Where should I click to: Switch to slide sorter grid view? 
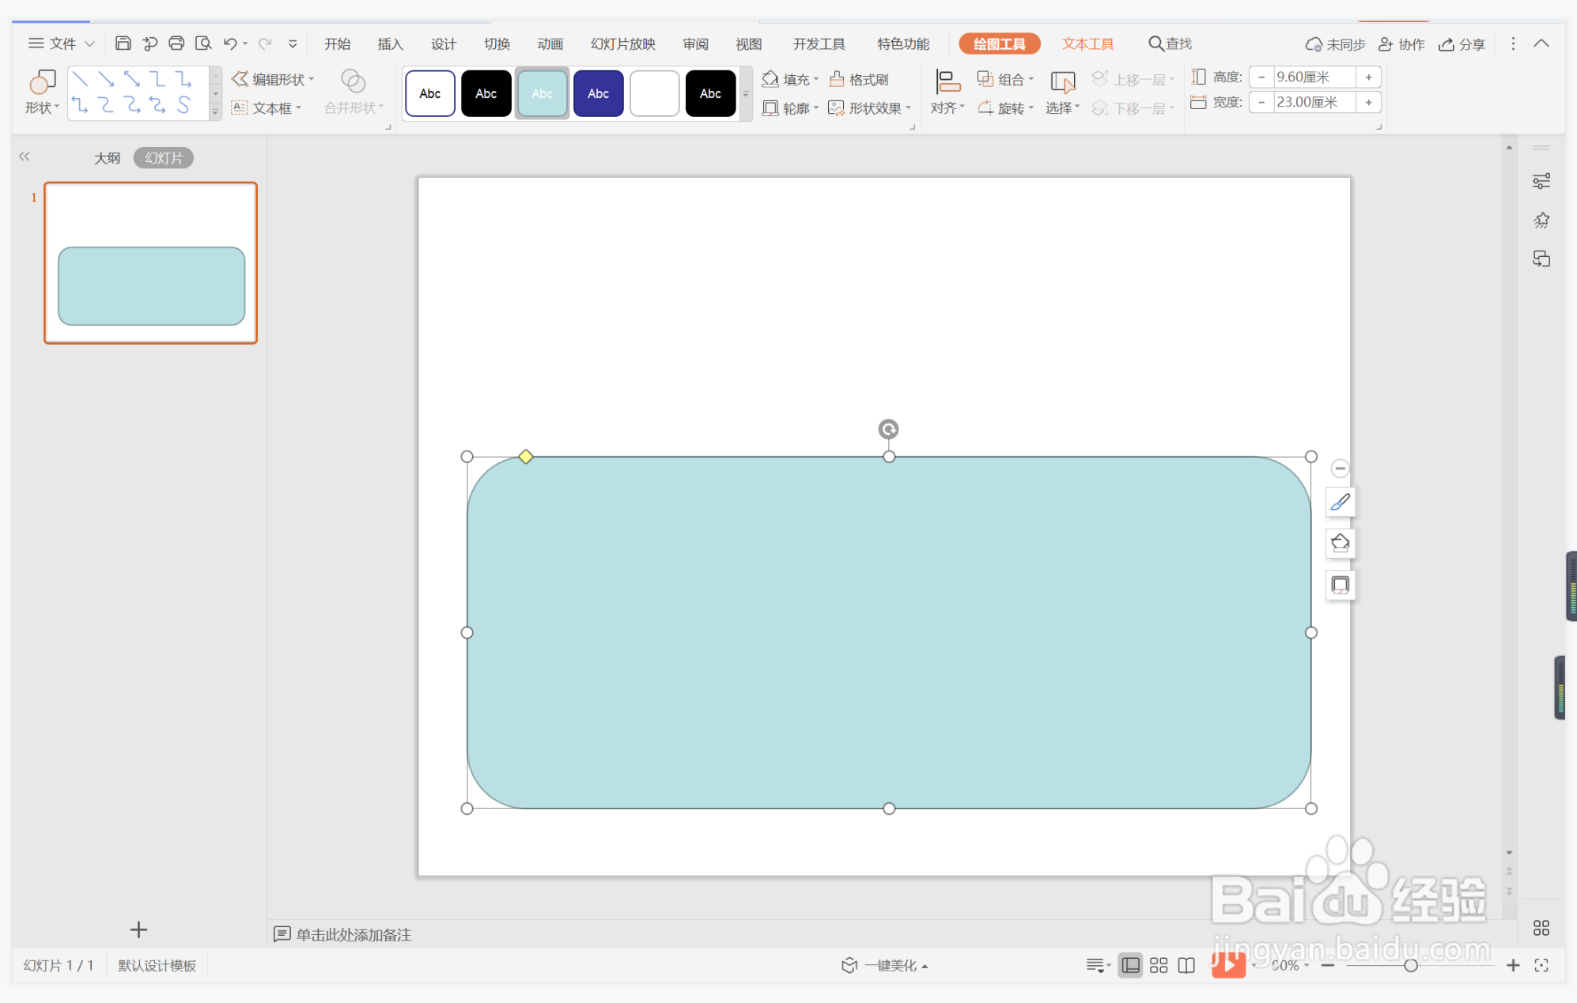(x=1159, y=965)
